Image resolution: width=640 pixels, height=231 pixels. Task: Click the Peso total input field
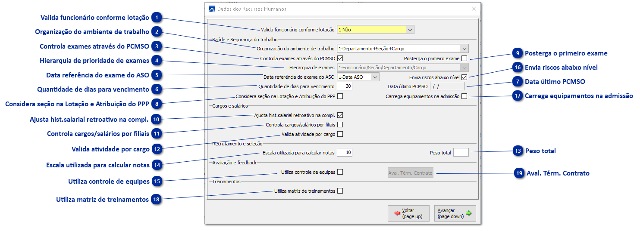tap(460, 153)
